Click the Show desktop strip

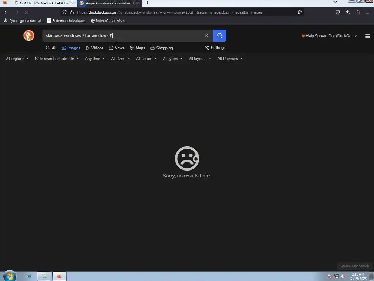click(371, 277)
